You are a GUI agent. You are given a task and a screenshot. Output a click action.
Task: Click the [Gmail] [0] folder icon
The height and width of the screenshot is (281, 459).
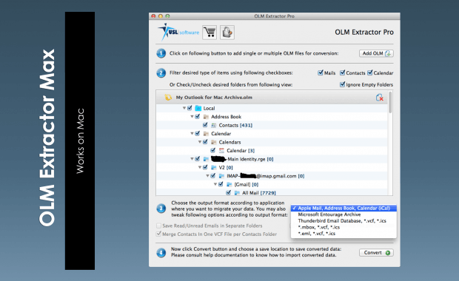229,185
